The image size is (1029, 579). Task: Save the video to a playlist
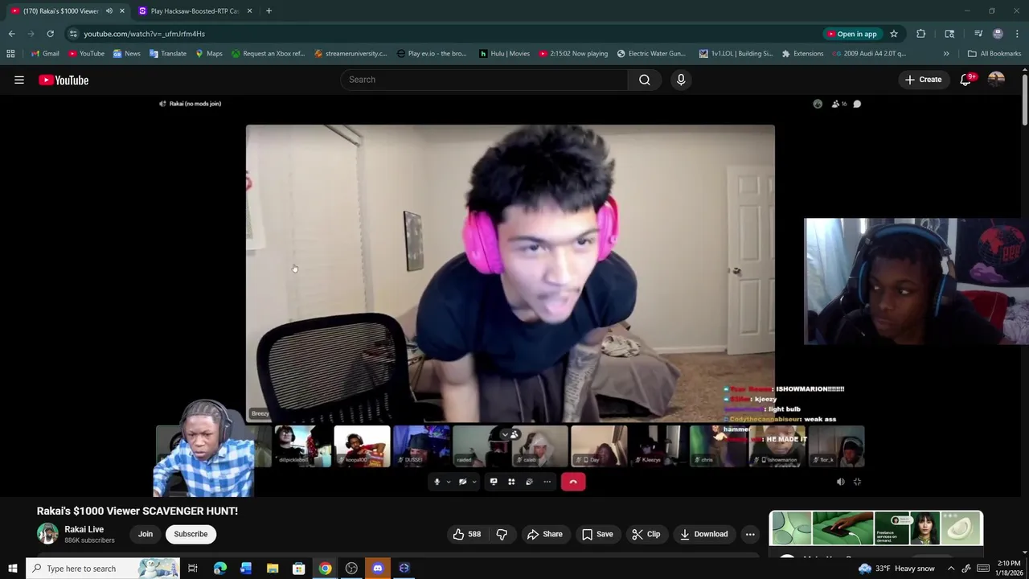click(x=597, y=534)
